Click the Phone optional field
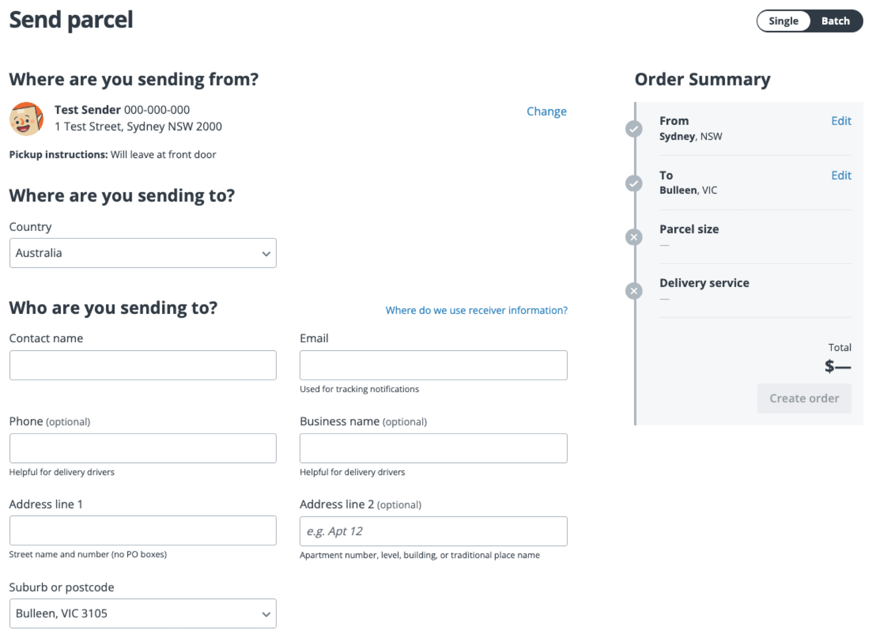The image size is (876, 638). [x=143, y=448]
